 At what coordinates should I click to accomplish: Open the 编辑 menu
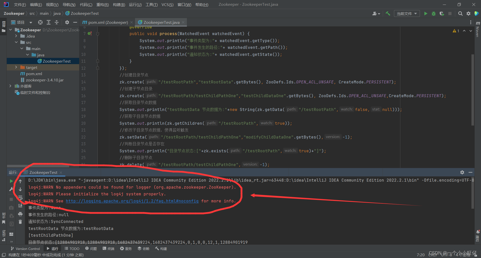click(36, 5)
